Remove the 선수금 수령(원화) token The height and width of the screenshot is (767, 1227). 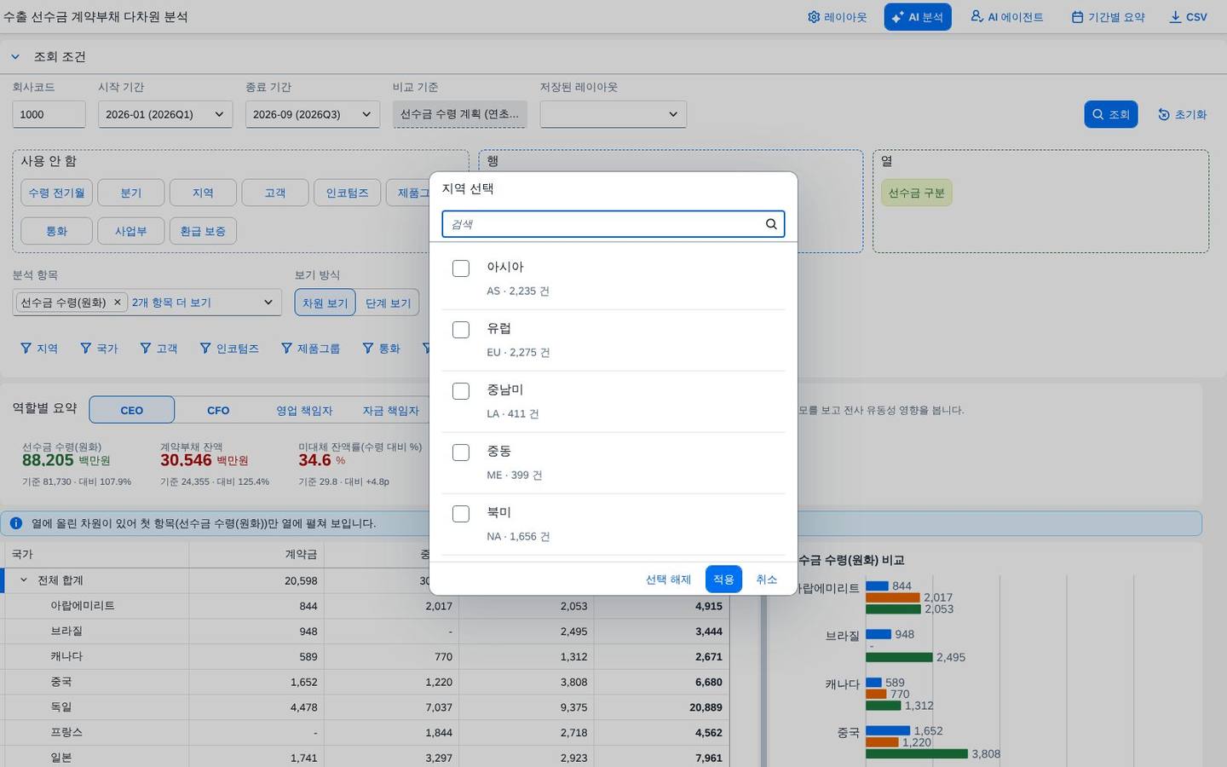[x=118, y=303]
